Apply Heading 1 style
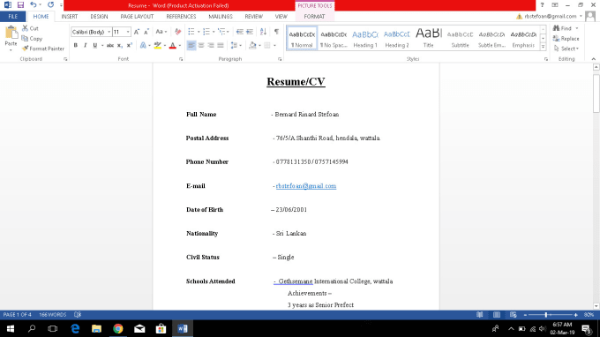The image size is (600, 337). (365, 38)
